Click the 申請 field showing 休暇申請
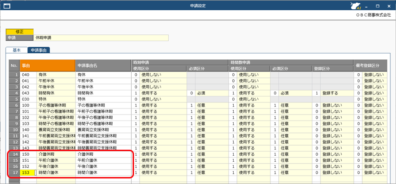396x184 pixels. [x=101, y=38]
